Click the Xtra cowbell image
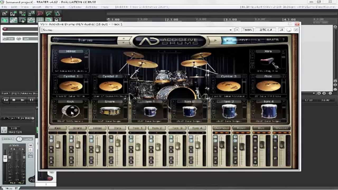This screenshot has height=190, width=338. pos(269,62)
